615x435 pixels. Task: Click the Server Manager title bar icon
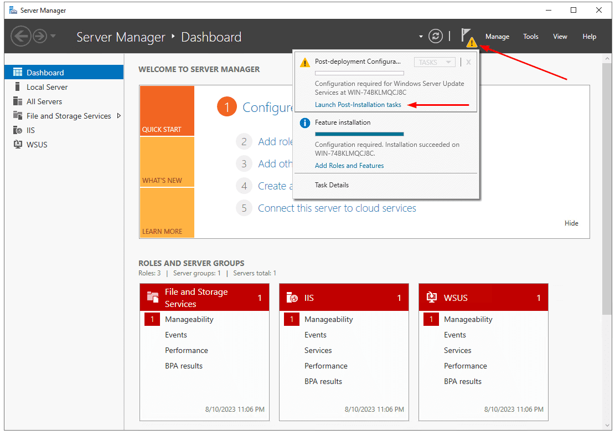[13, 10]
